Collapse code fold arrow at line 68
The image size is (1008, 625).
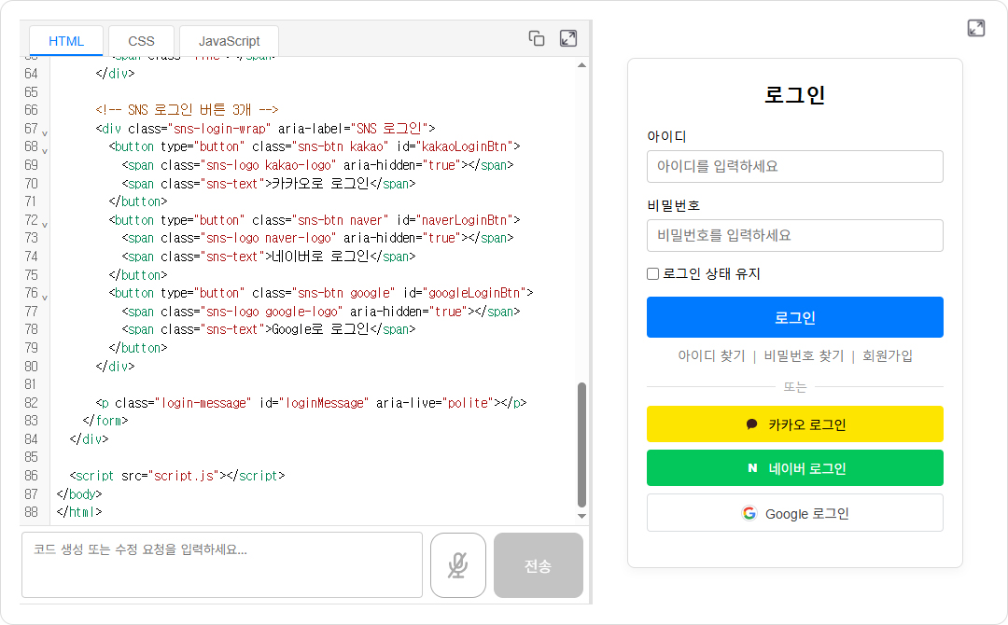[x=45, y=150]
